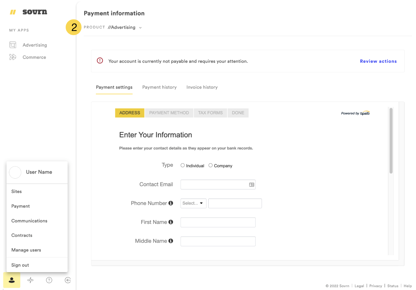Viewport: 416px width, 290px height.
Task: Click the First Name info icon
Action: click(x=171, y=222)
